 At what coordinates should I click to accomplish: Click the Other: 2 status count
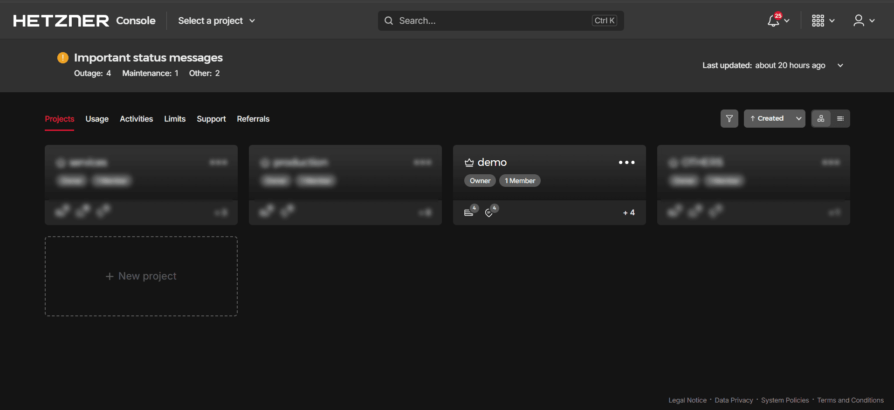[204, 73]
